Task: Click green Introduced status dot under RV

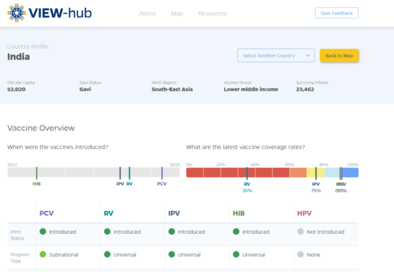Action: point(107,232)
